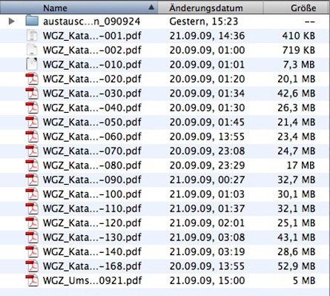330x296 pixels.
Task: Click the PDF icon of WGZ_Kata...-030.pdf
Action: pyautogui.click(x=32, y=93)
